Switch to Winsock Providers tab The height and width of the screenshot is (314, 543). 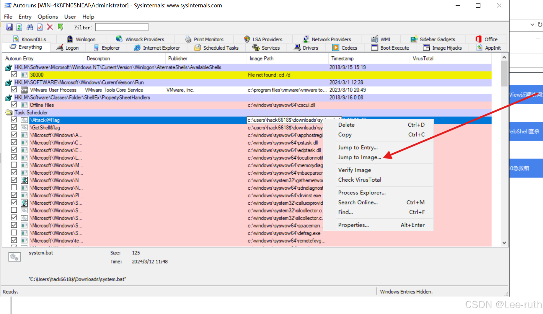tap(140, 39)
